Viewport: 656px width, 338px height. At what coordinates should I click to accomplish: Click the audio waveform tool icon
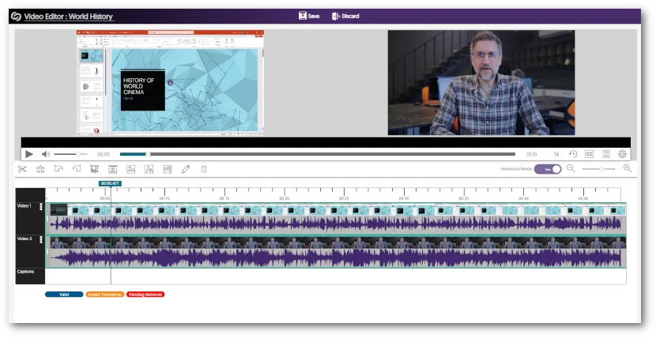(x=168, y=169)
